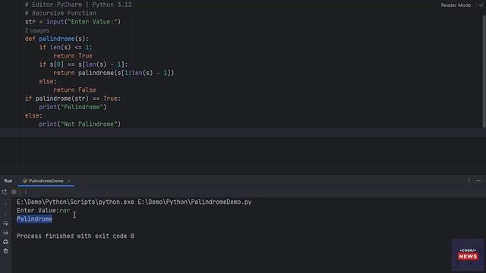Click the print("Palindrome") code line
The height and width of the screenshot is (273, 486).
tap(73, 107)
